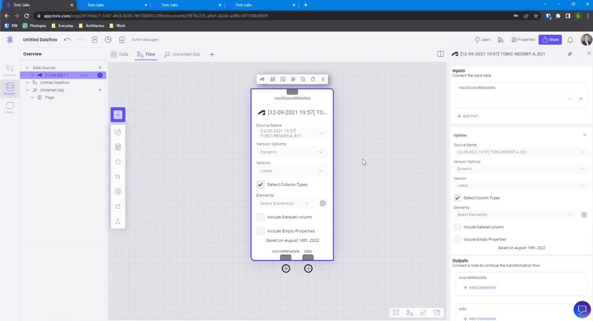The image size is (593, 321).
Task: Collapse the Data Sources tree section
Action: click(27, 68)
